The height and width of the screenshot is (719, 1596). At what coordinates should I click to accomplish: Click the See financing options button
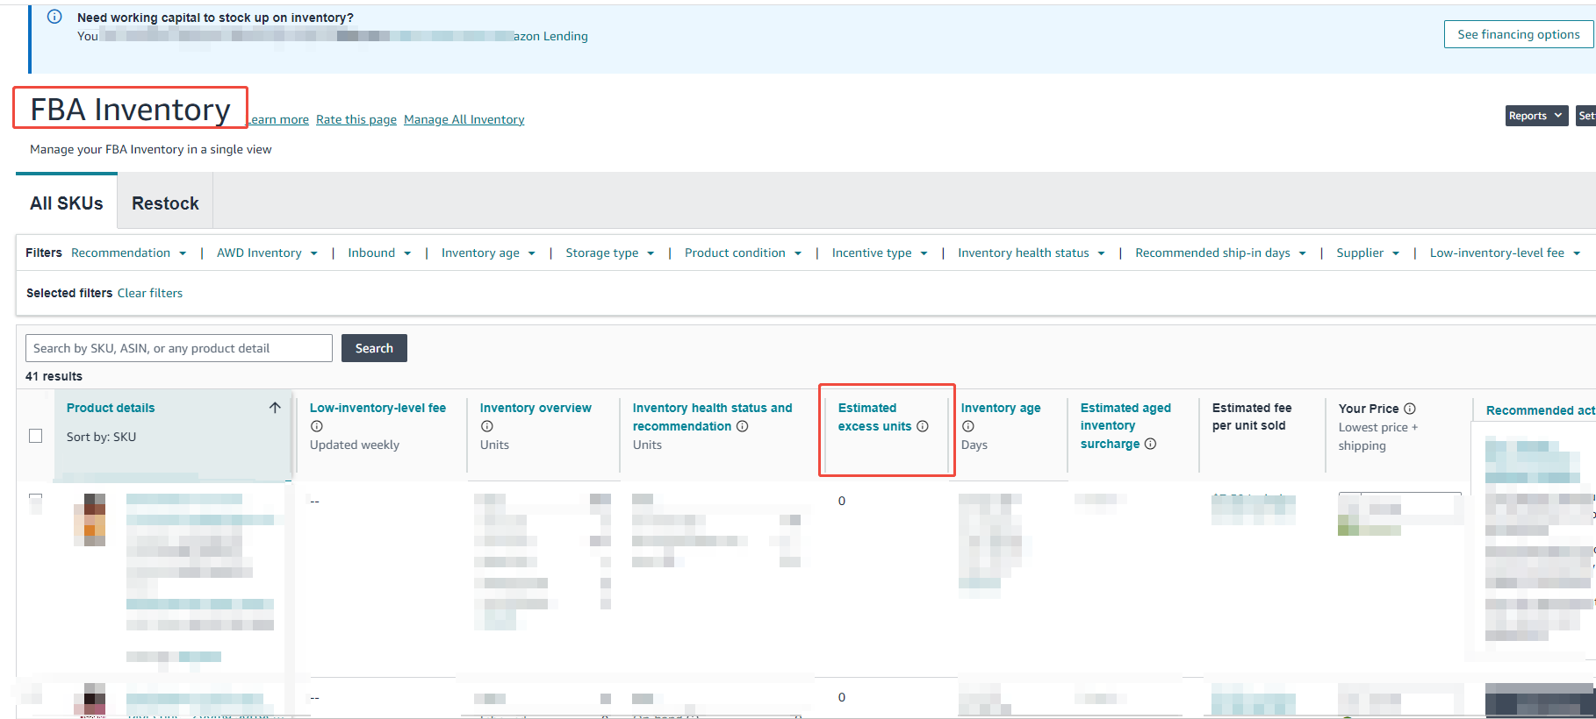click(x=1518, y=34)
